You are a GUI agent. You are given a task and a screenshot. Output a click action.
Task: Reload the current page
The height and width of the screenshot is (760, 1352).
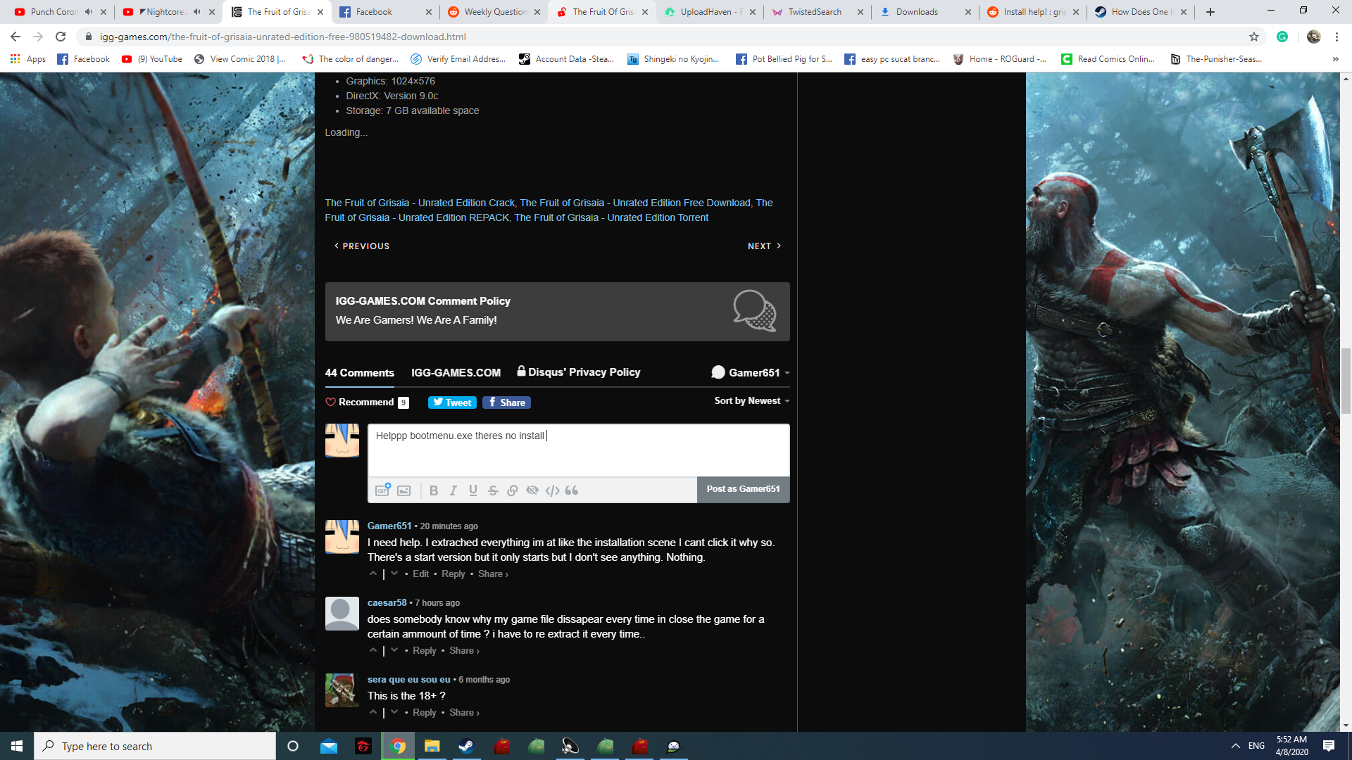61,37
